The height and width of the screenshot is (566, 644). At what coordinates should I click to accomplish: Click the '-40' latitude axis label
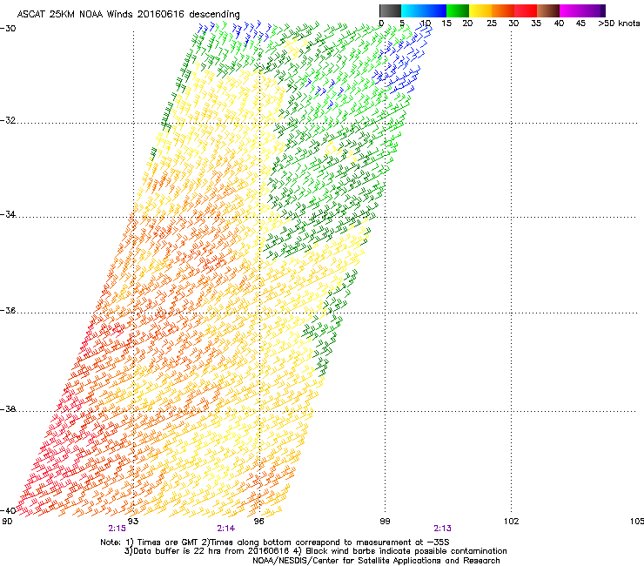[8, 510]
